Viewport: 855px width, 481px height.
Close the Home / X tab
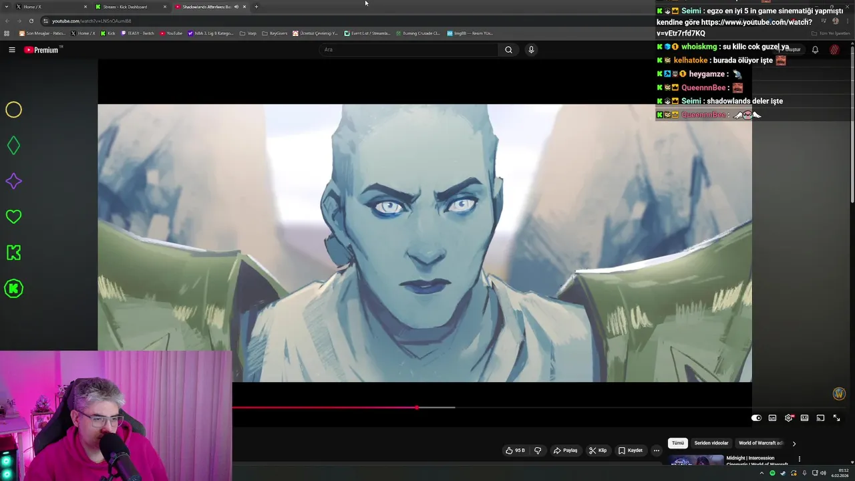[85, 7]
